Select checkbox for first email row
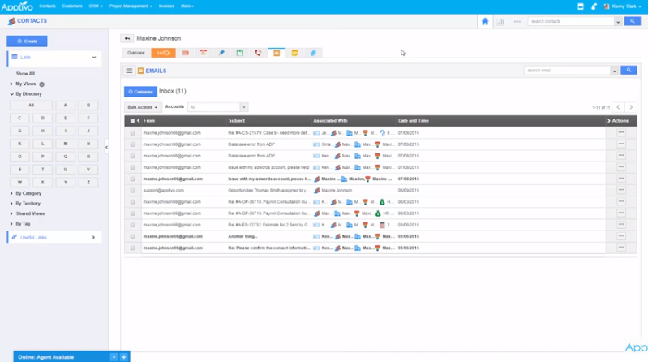Screen dimensions: 648x362 click(133, 132)
